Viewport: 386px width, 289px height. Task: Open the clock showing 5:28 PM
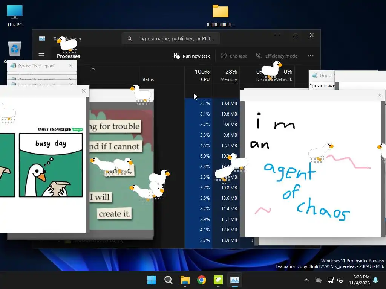(359, 280)
